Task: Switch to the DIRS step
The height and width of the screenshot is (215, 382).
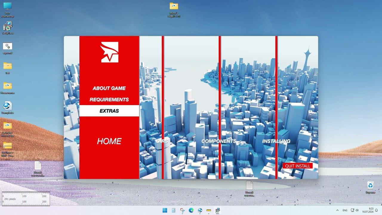Action: click(x=162, y=141)
